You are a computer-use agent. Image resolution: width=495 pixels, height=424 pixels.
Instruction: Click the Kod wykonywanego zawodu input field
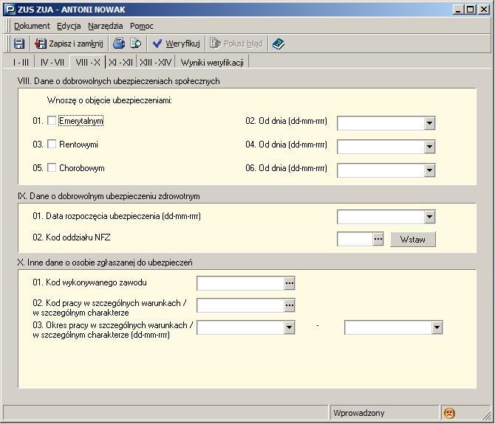[x=241, y=283]
